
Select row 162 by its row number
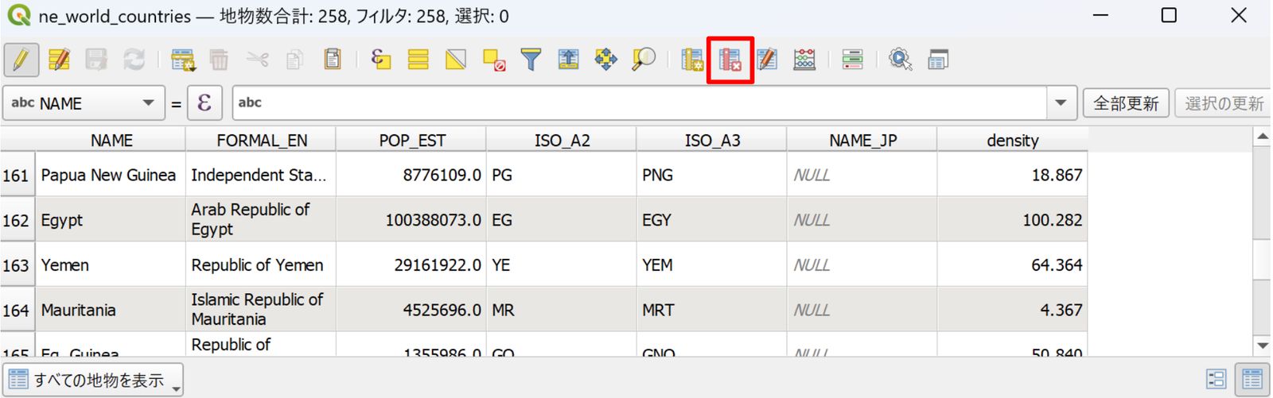point(16,220)
